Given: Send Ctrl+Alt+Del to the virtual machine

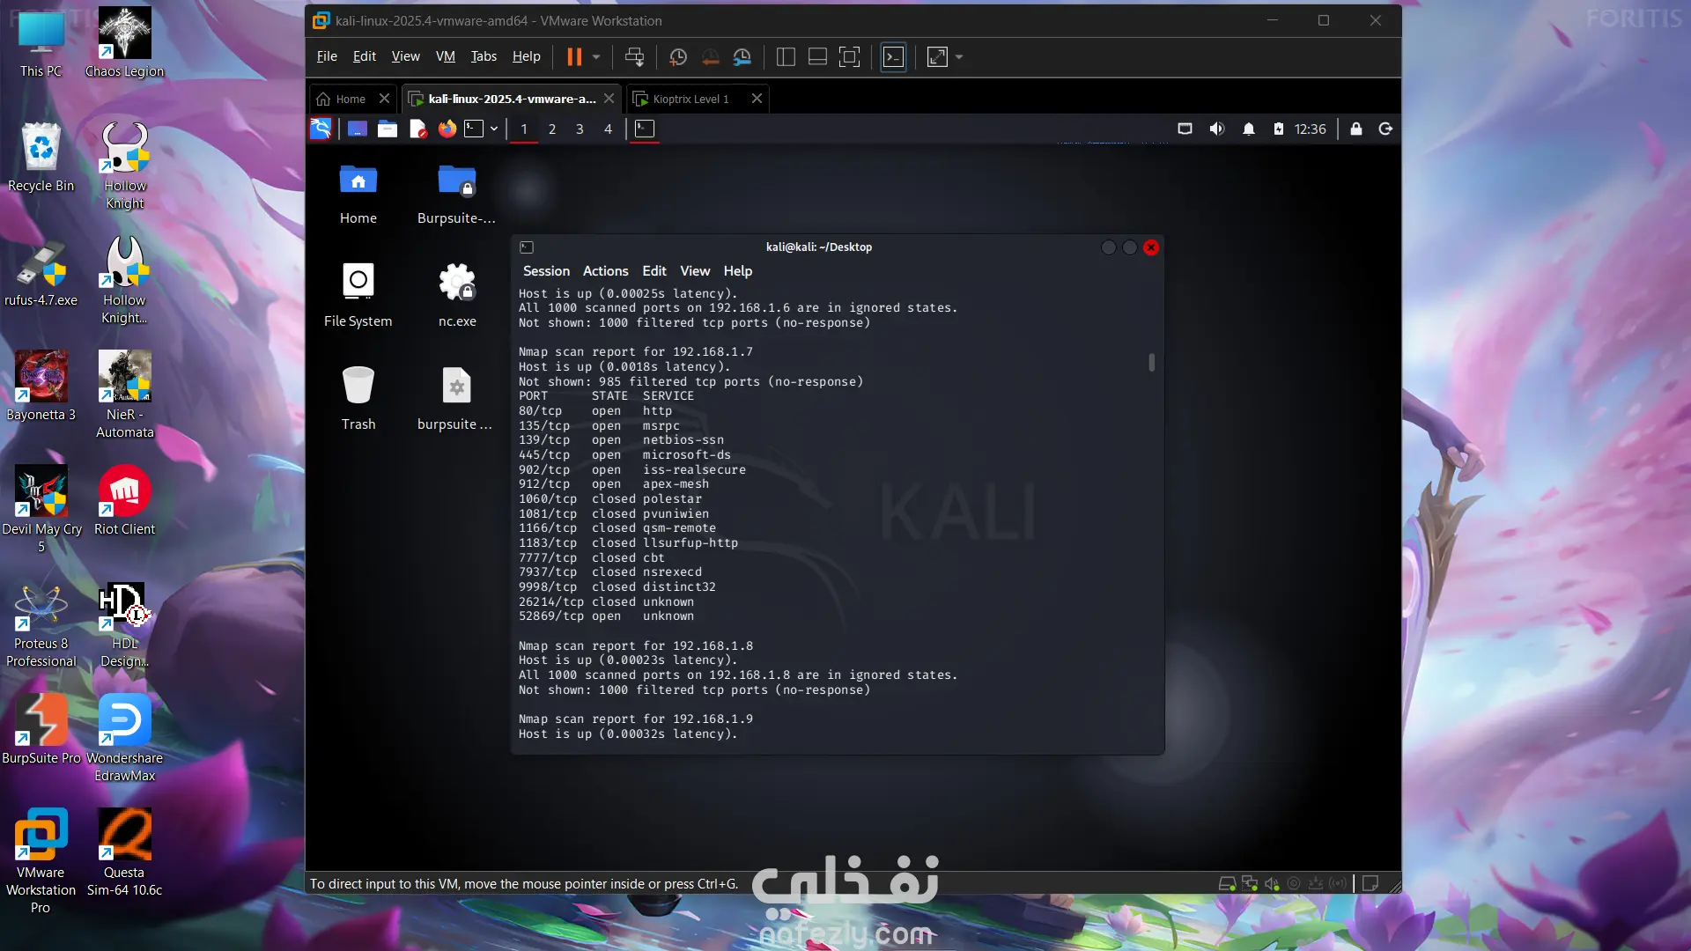Looking at the screenshot, I should (x=634, y=57).
